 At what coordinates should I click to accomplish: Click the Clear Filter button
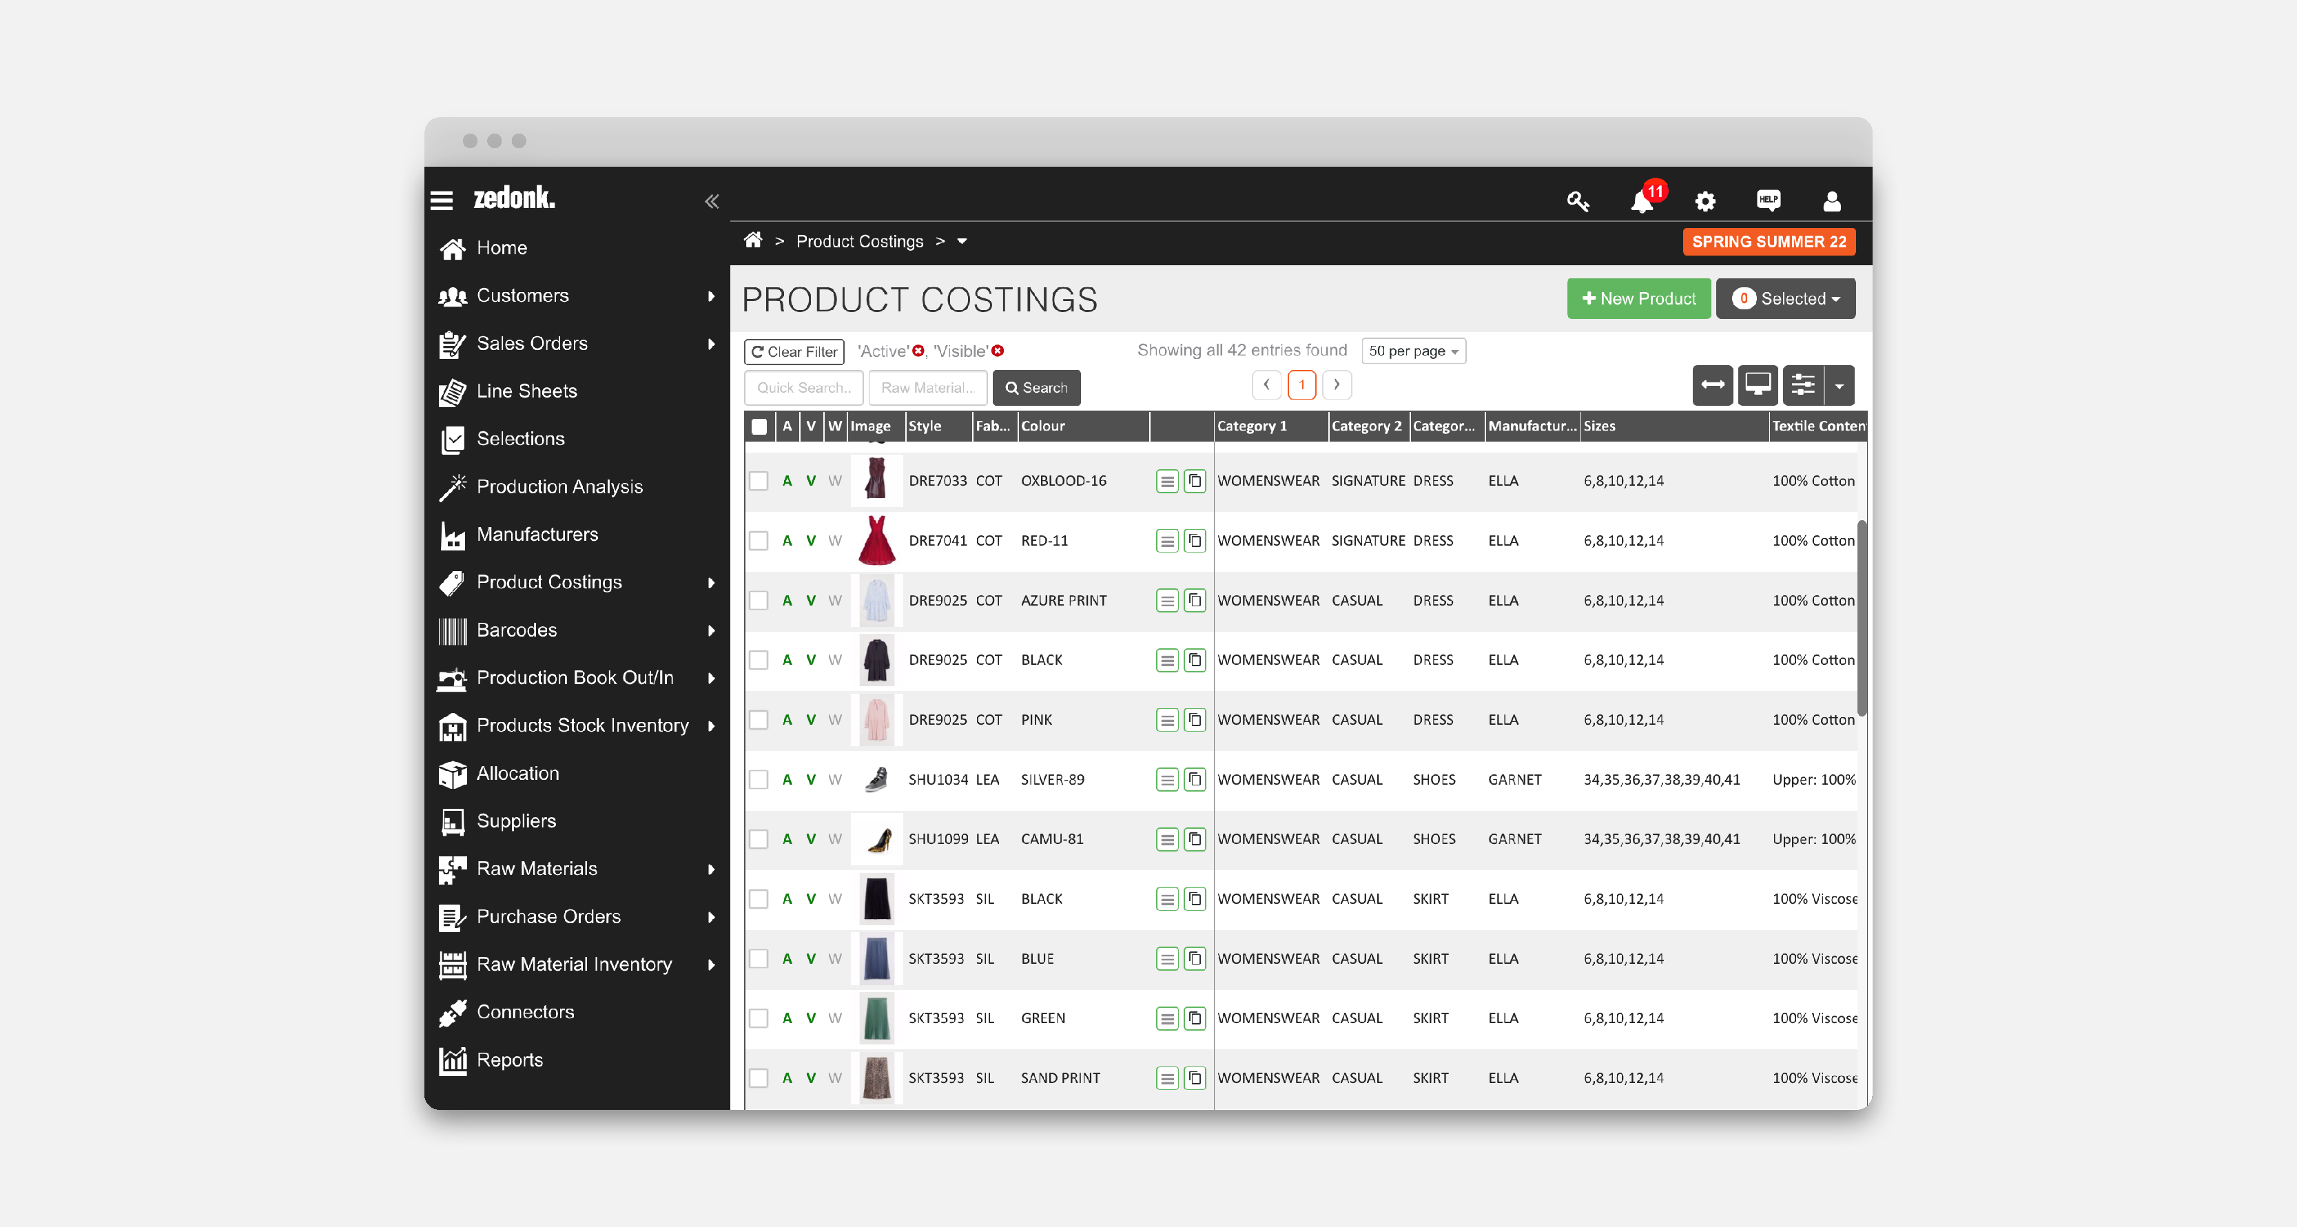(x=794, y=352)
